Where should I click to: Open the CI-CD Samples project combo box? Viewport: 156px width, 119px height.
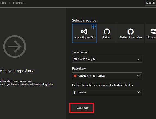tap(107, 59)
